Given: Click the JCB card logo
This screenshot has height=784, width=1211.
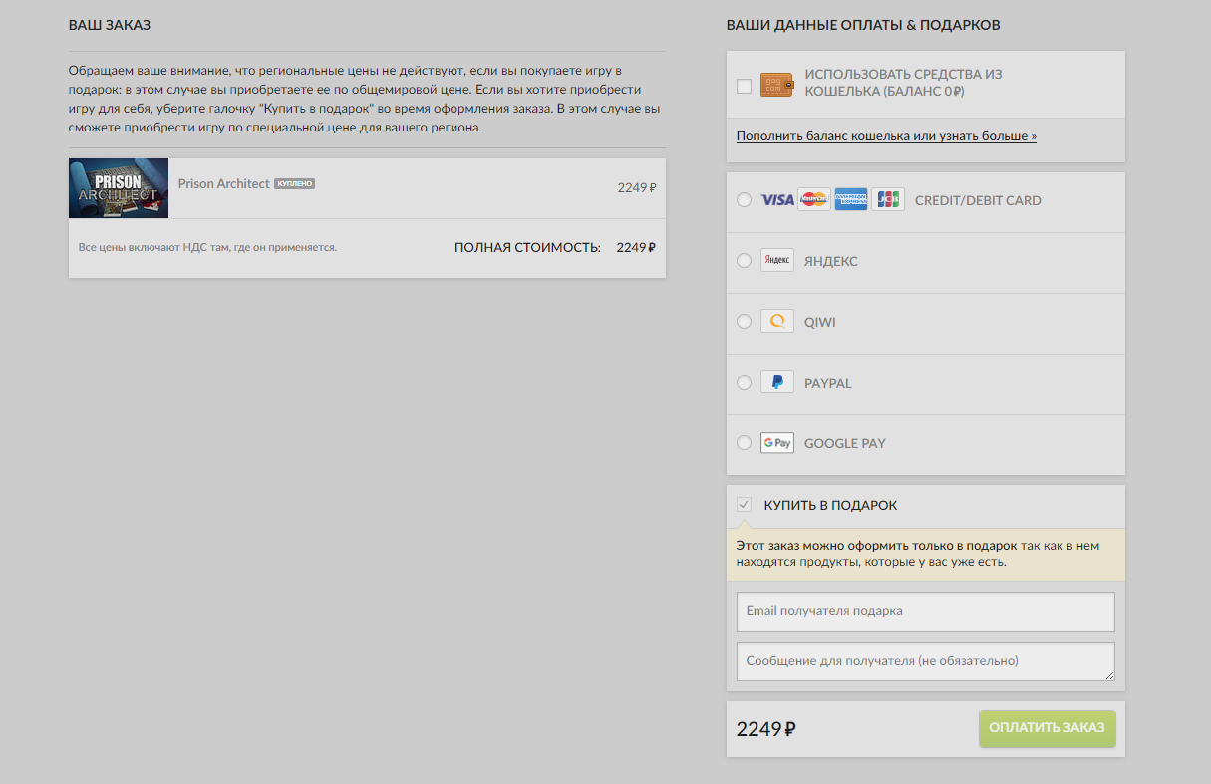Looking at the screenshot, I should click(887, 199).
